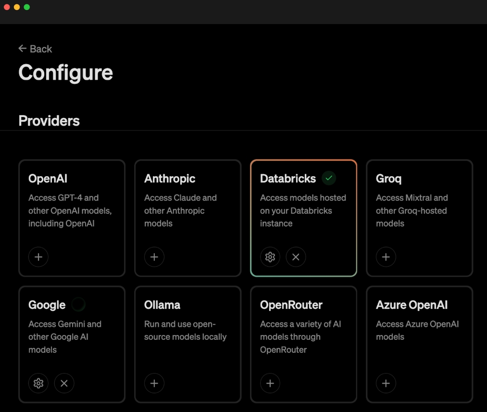This screenshot has height=412, width=487.
Task: Click the dim status circle beside Google
Action: click(x=78, y=304)
